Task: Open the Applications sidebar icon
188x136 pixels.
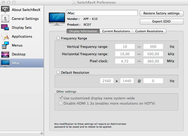Action: (x=5, y=36)
